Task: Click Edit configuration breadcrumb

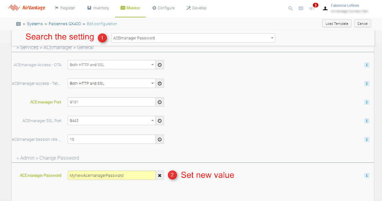Action: (x=102, y=24)
